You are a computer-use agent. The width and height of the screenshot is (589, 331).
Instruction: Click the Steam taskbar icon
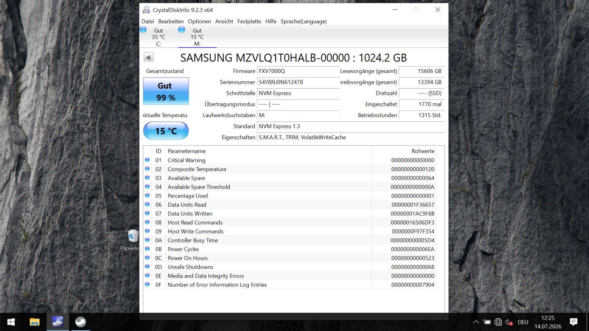coord(80,322)
